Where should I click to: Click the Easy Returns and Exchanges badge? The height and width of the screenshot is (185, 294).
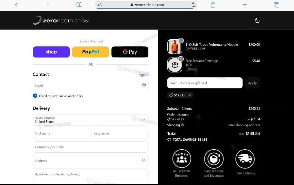pos(214,163)
